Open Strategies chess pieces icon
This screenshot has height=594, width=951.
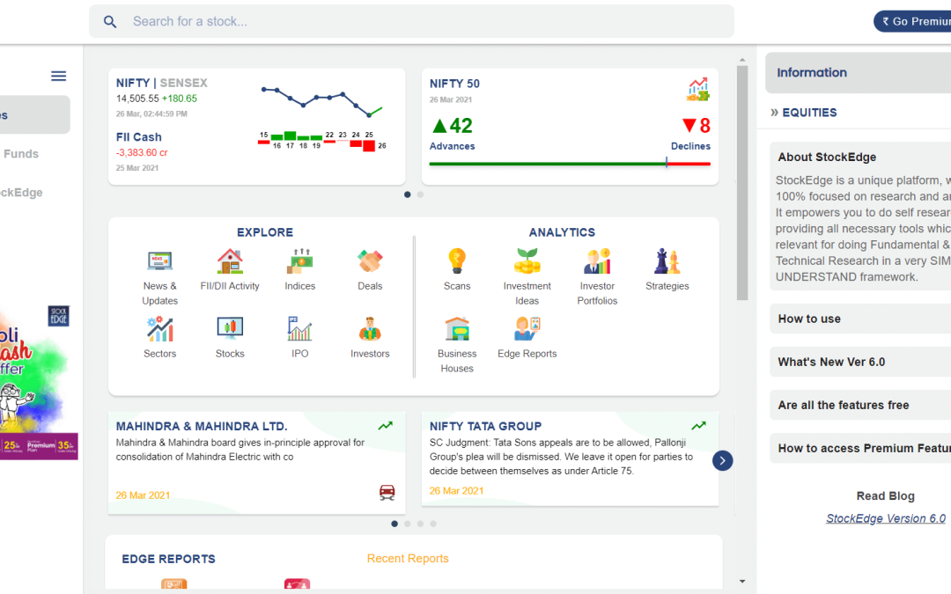click(x=667, y=261)
